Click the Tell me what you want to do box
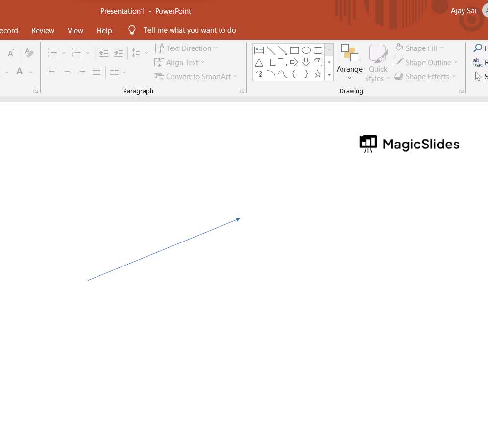 (190, 30)
